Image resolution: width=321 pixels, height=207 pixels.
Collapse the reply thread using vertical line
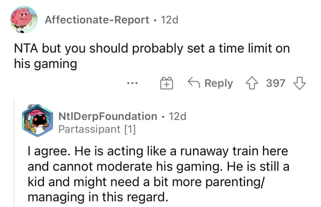(14, 153)
